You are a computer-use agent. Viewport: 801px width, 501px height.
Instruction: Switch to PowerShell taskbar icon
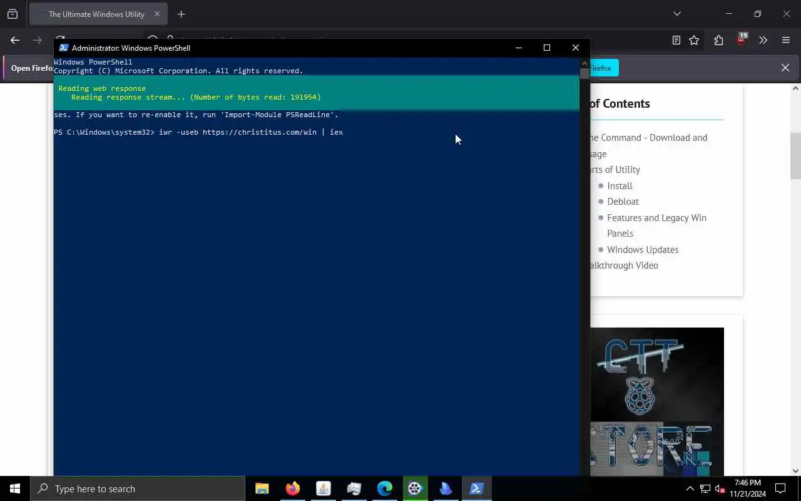click(x=477, y=488)
